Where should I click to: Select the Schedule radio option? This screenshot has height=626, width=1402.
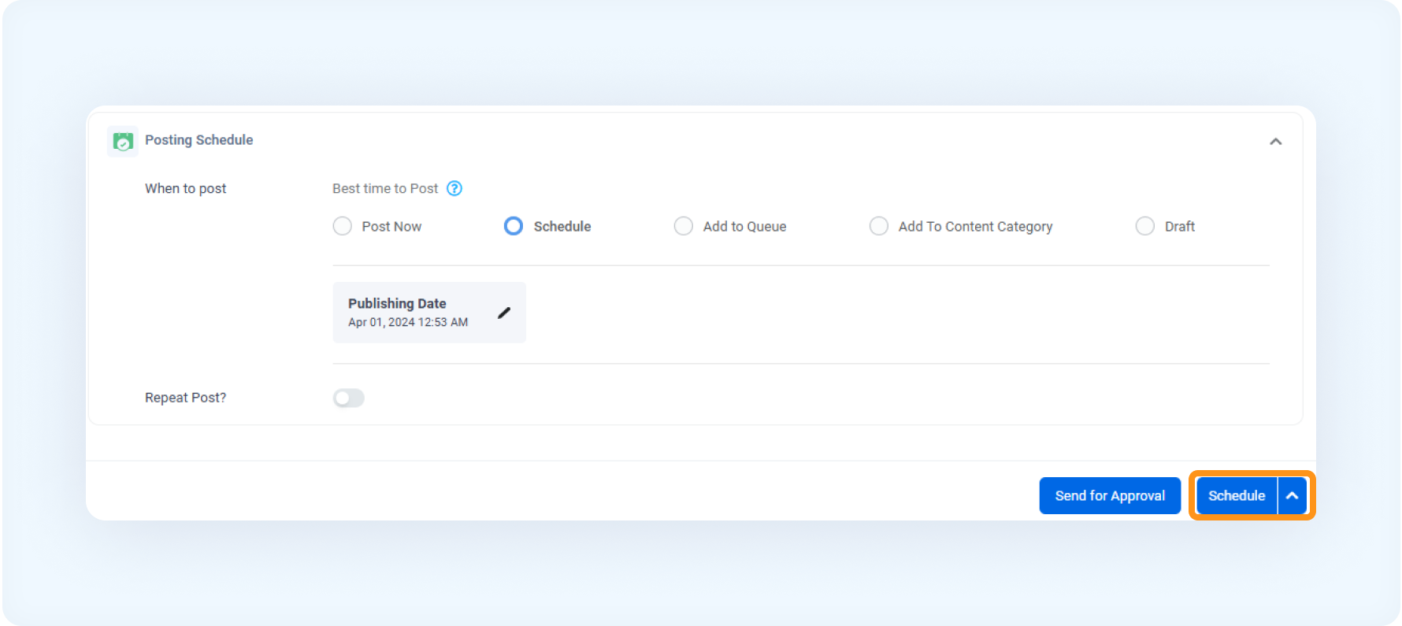[x=514, y=226]
